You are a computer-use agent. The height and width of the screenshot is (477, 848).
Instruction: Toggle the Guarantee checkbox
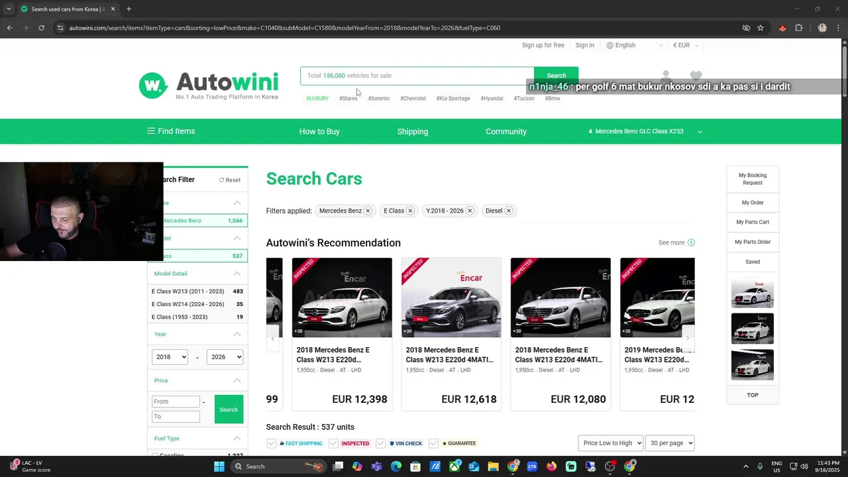[x=433, y=443]
